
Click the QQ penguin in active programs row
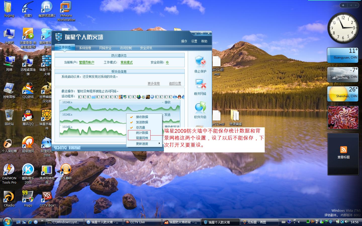[x=179, y=97]
